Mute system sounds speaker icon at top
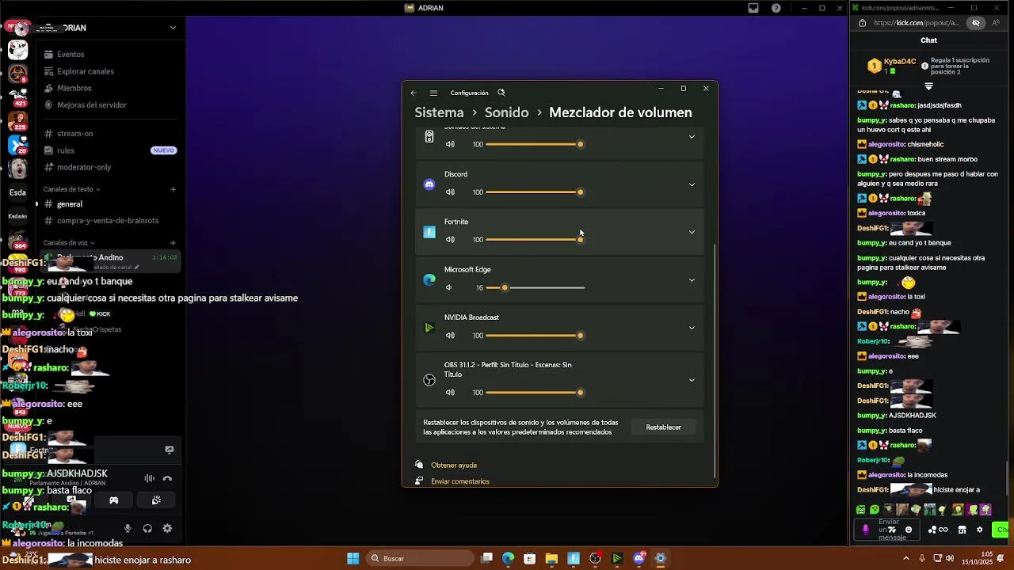 point(450,144)
